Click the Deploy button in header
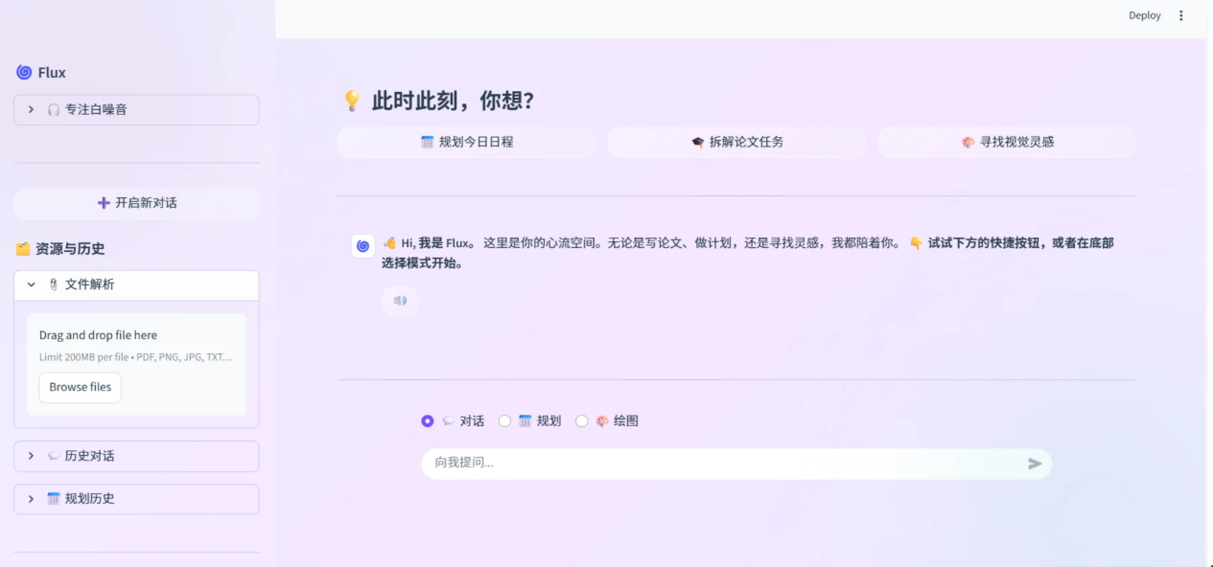 (1145, 15)
